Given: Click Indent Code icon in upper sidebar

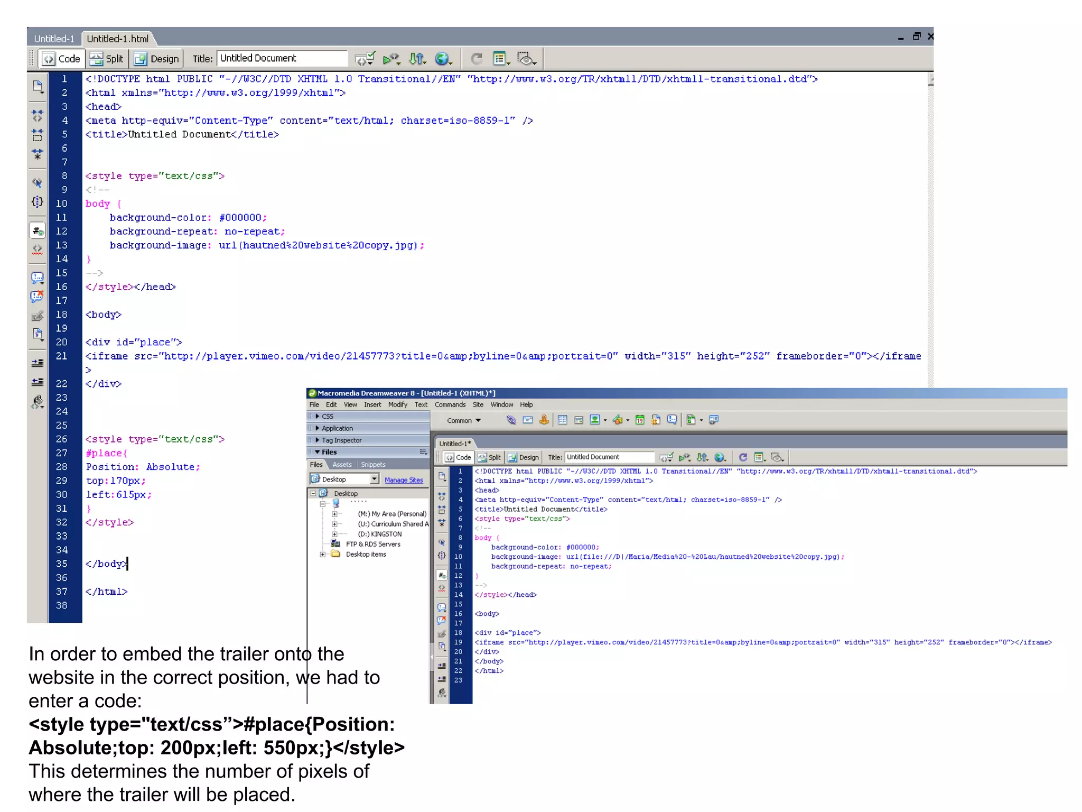Looking at the screenshot, I should tap(38, 363).
